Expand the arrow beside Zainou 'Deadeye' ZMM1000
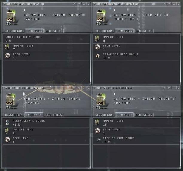The width and height of the screenshot is (183, 171). tap(114, 94)
